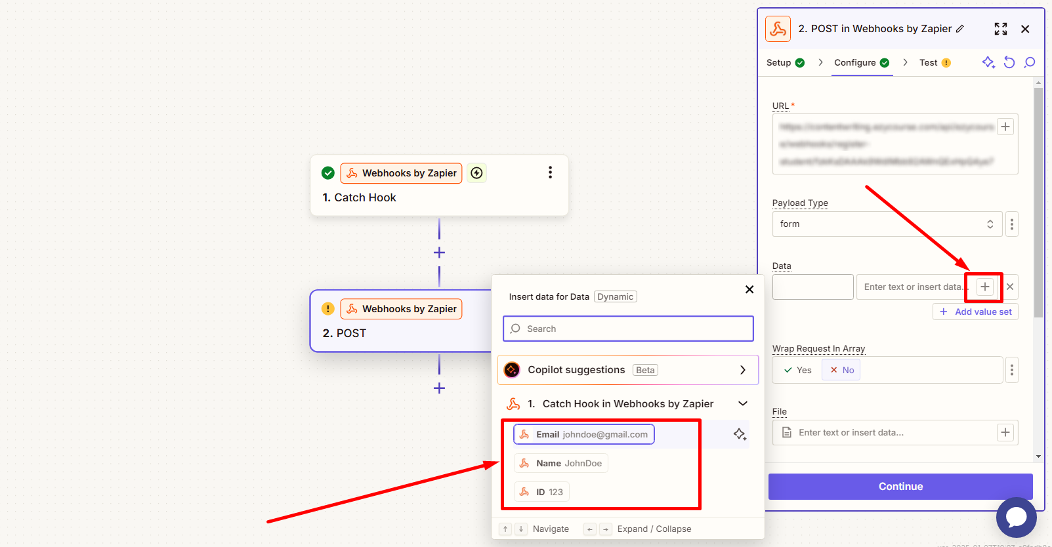
Task: Close the Insert data popup
Action: (x=749, y=289)
